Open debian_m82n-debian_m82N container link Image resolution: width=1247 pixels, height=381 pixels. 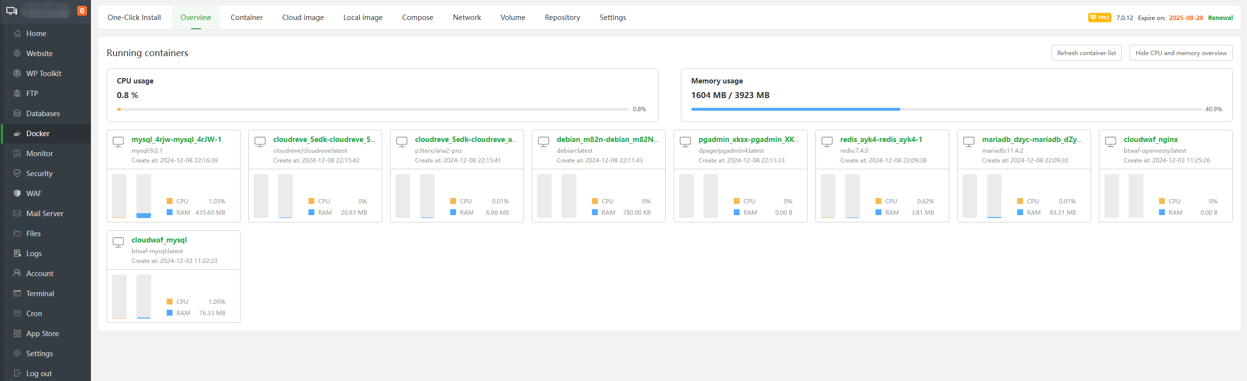608,140
